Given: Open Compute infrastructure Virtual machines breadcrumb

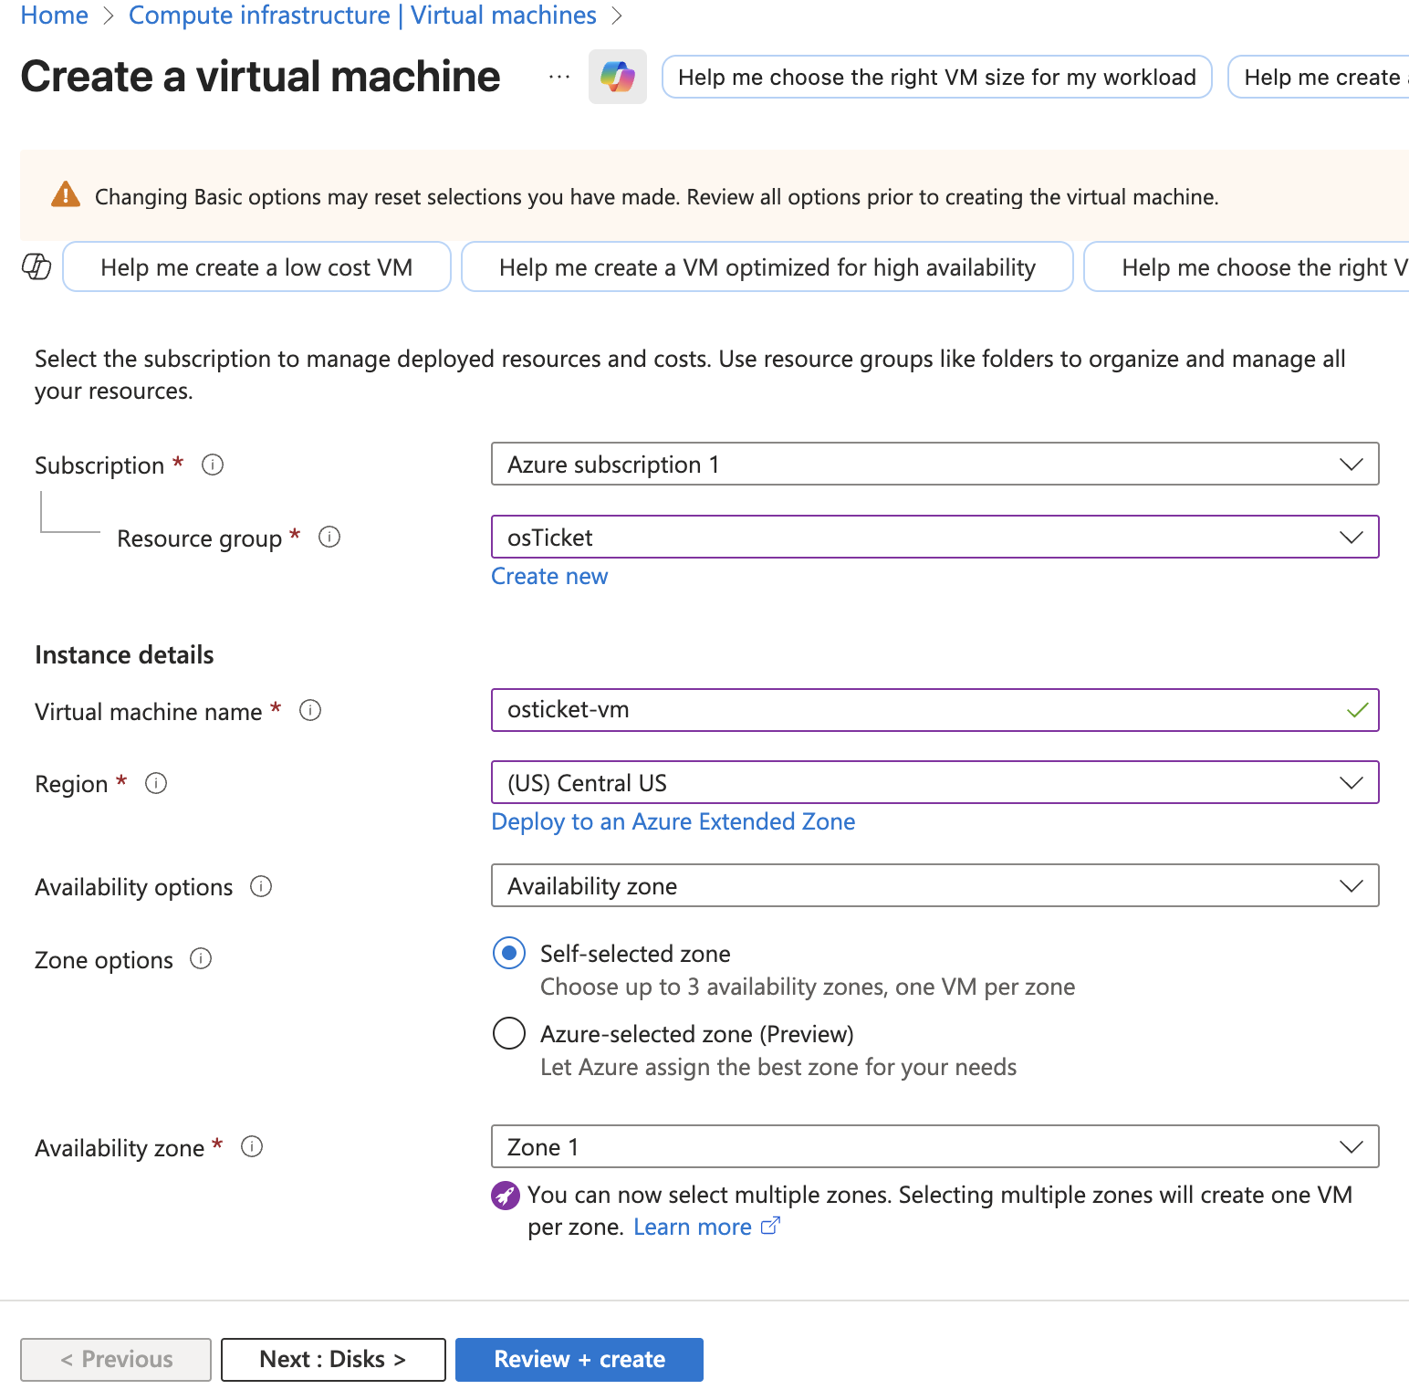Looking at the screenshot, I should click(x=362, y=16).
